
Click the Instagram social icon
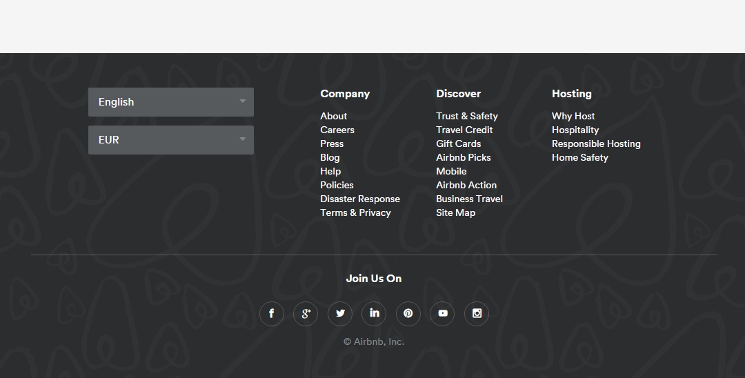pos(477,314)
